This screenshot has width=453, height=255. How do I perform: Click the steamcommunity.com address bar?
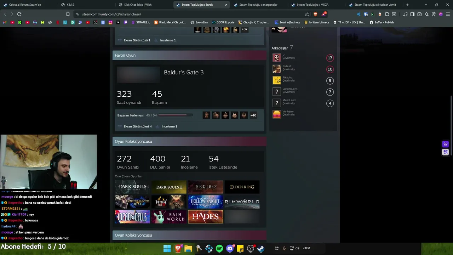tap(188, 14)
